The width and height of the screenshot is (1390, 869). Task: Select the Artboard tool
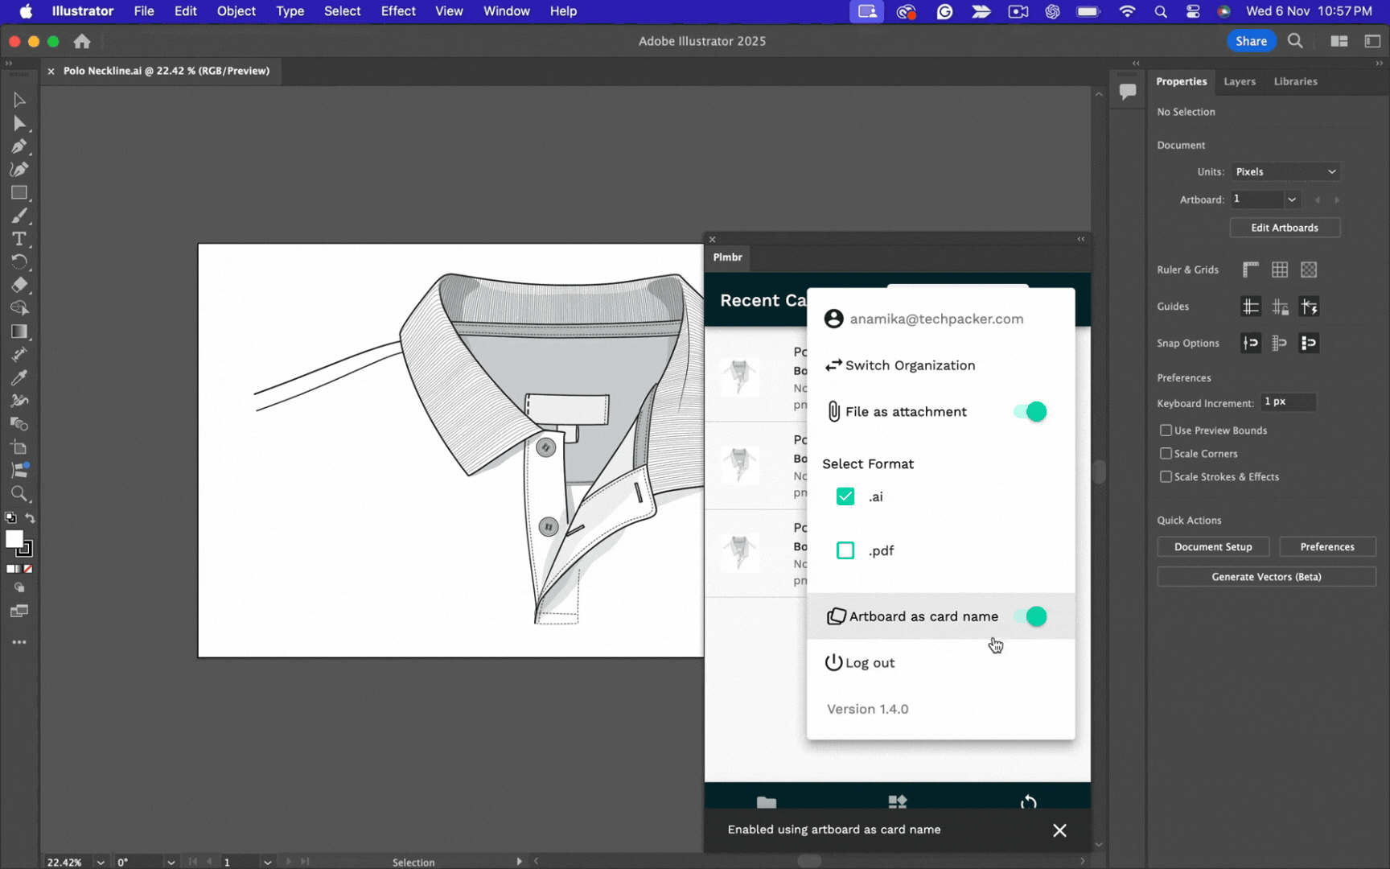[x=19, y=447]
